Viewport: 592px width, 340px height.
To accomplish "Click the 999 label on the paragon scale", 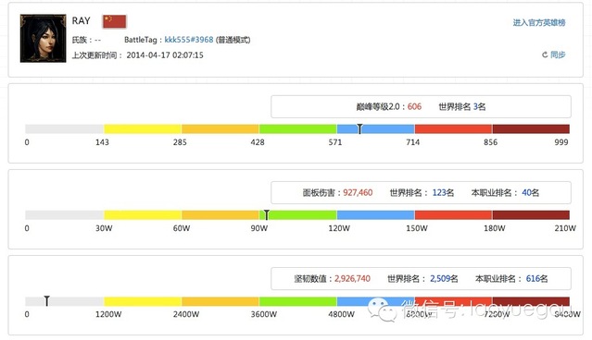I will [561, 142].
